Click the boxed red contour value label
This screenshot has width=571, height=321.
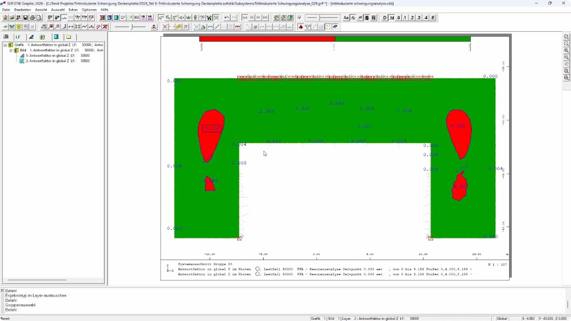coord(212,129)
